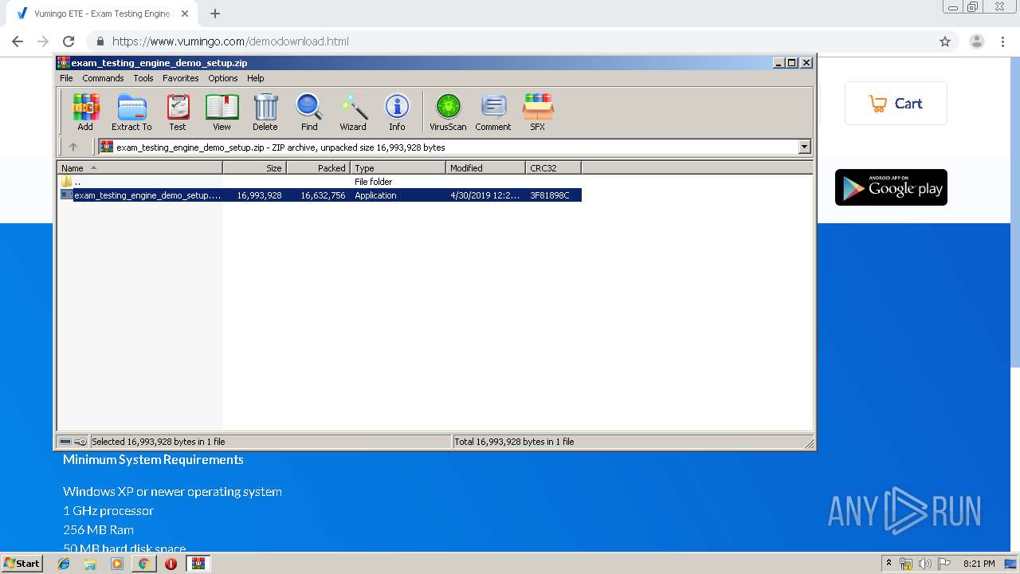Click the network tray icon
The width and height of the screenshot is (1020, 574).
pos(906,564)
